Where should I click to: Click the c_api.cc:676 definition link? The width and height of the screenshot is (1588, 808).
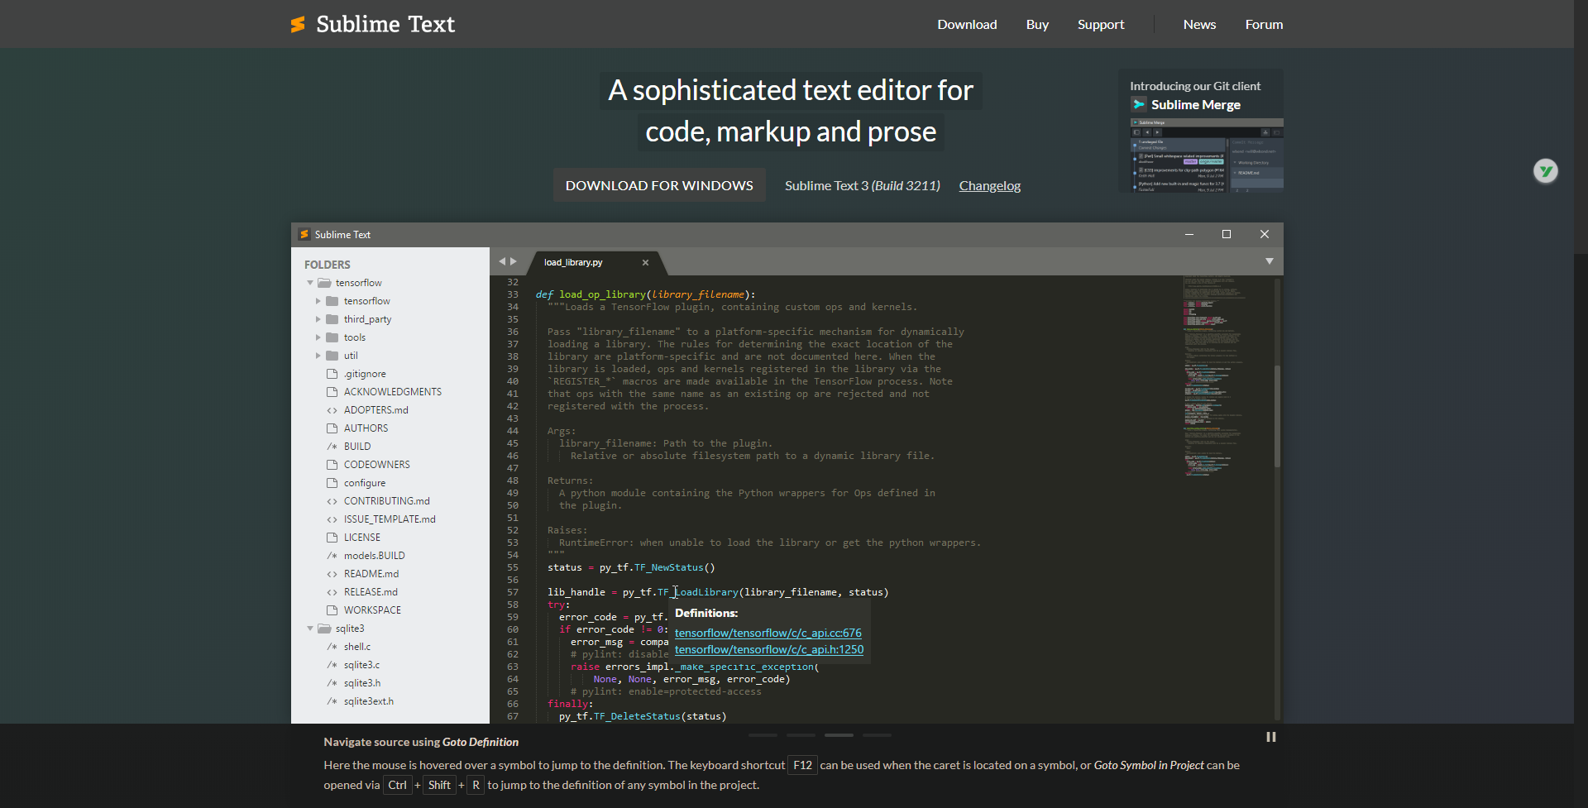768,633
